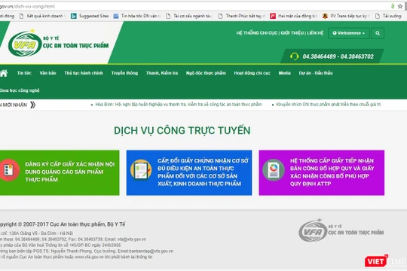The image size is (407, 271).
Task: Open 'Khoa học công nghệ' menu
Action: 20,90
